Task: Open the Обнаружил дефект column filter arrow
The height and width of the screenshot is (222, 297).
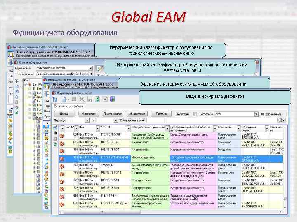Action: coord(267,129)
